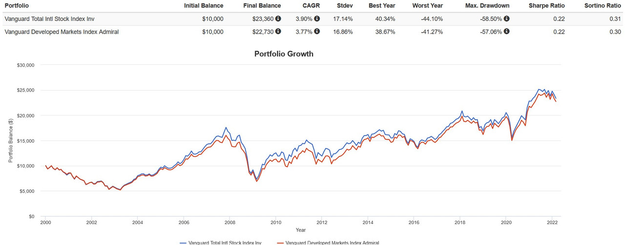Click the Stdev column header
The image size is (625, 245).
[x=344, y=6]
